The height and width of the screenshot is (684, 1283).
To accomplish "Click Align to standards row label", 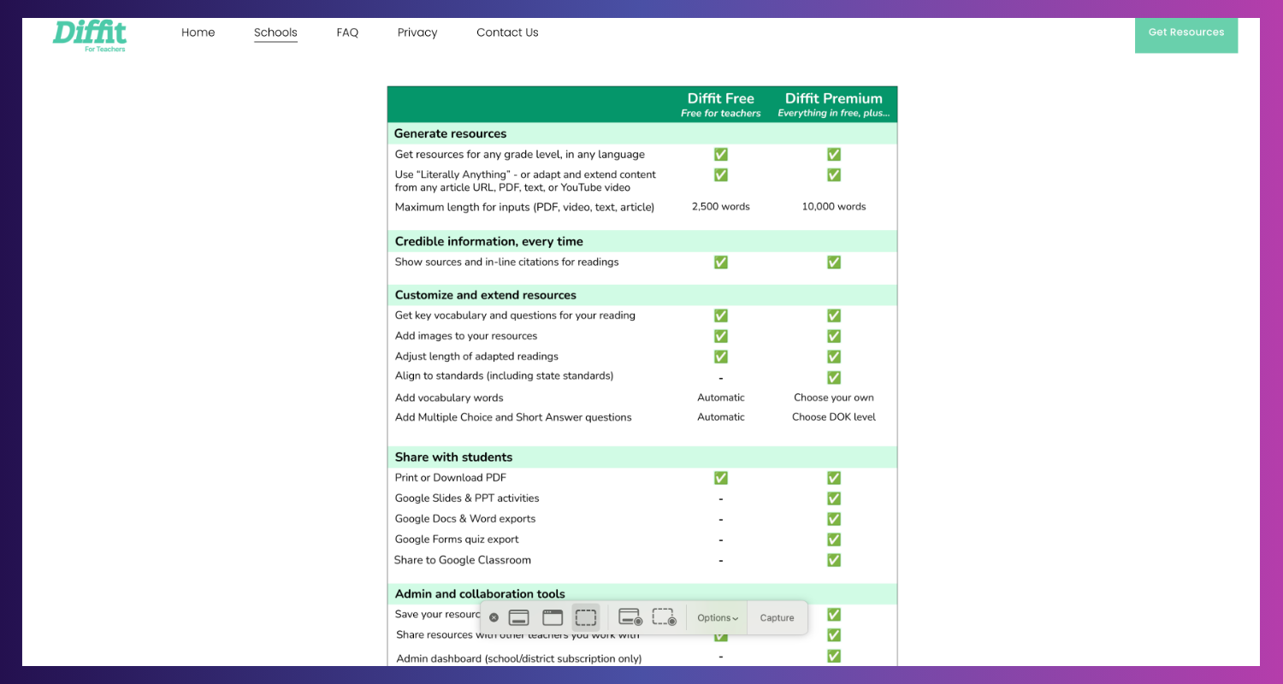I will point(504,376).
